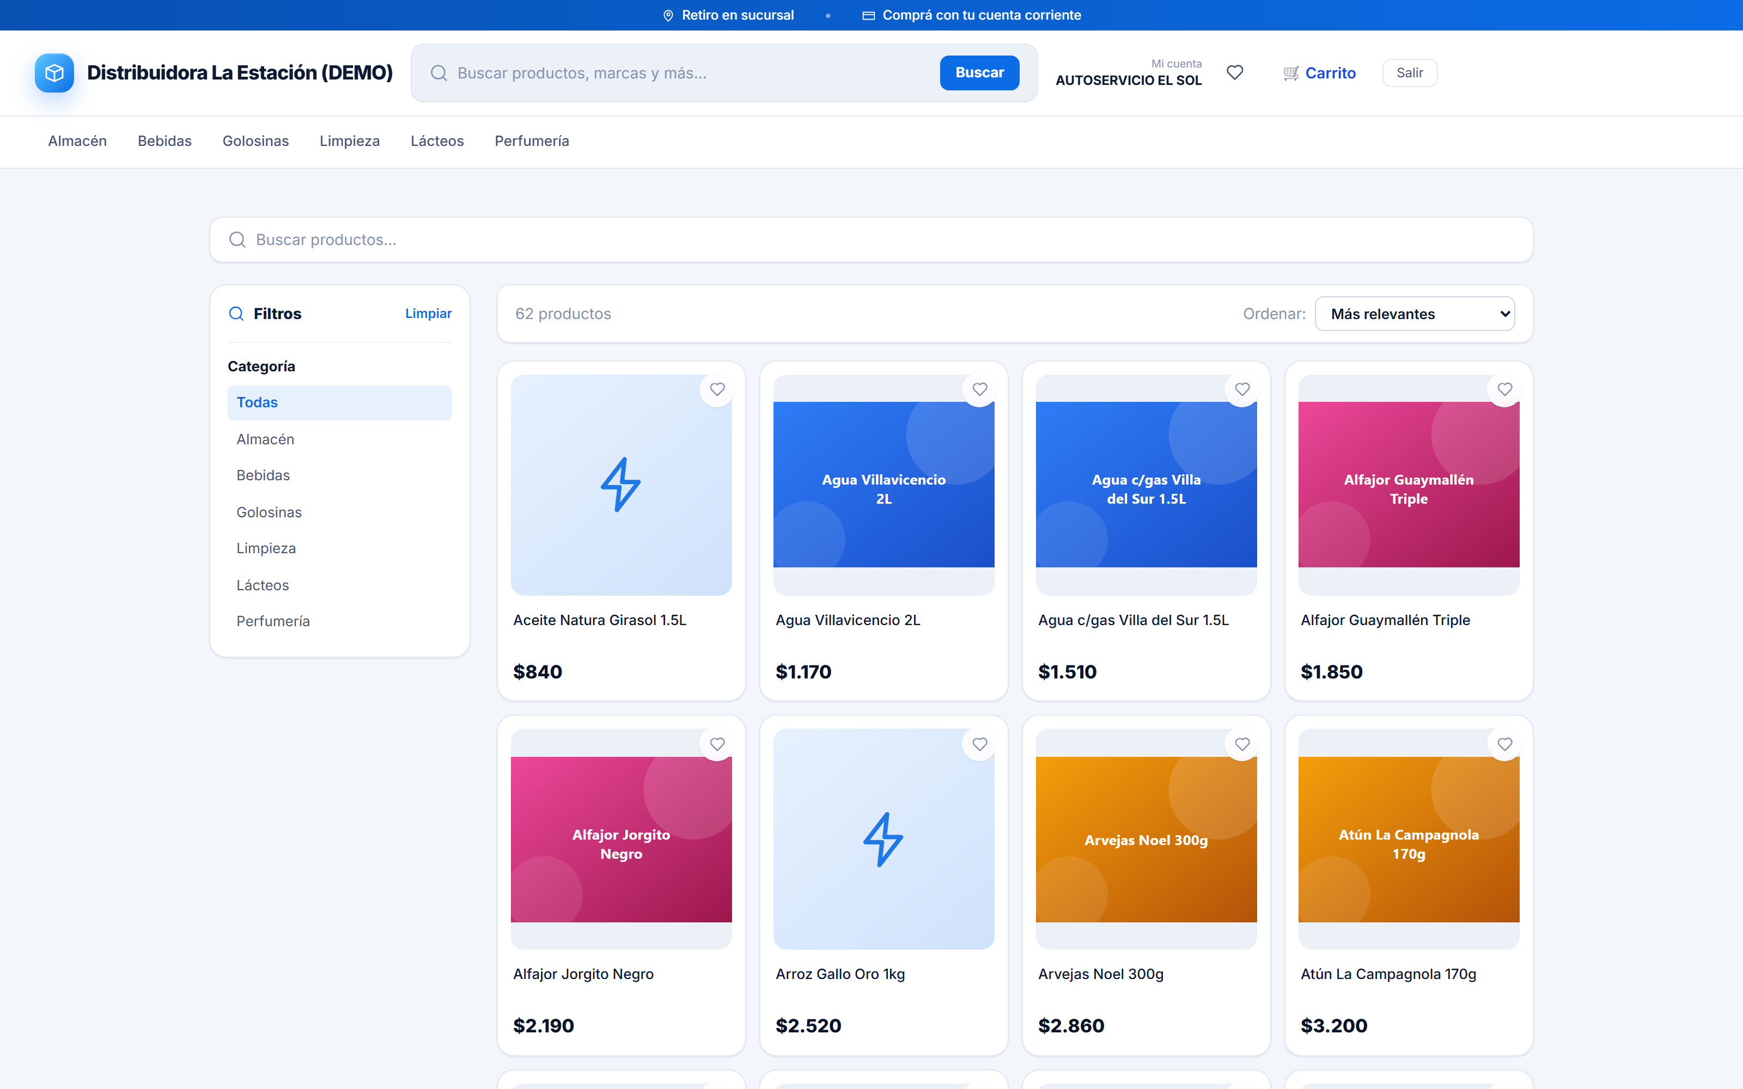The height and width of the screenshot is (1089, 1743).
Task: Select Todas category filter
Action: coord(339,402)
